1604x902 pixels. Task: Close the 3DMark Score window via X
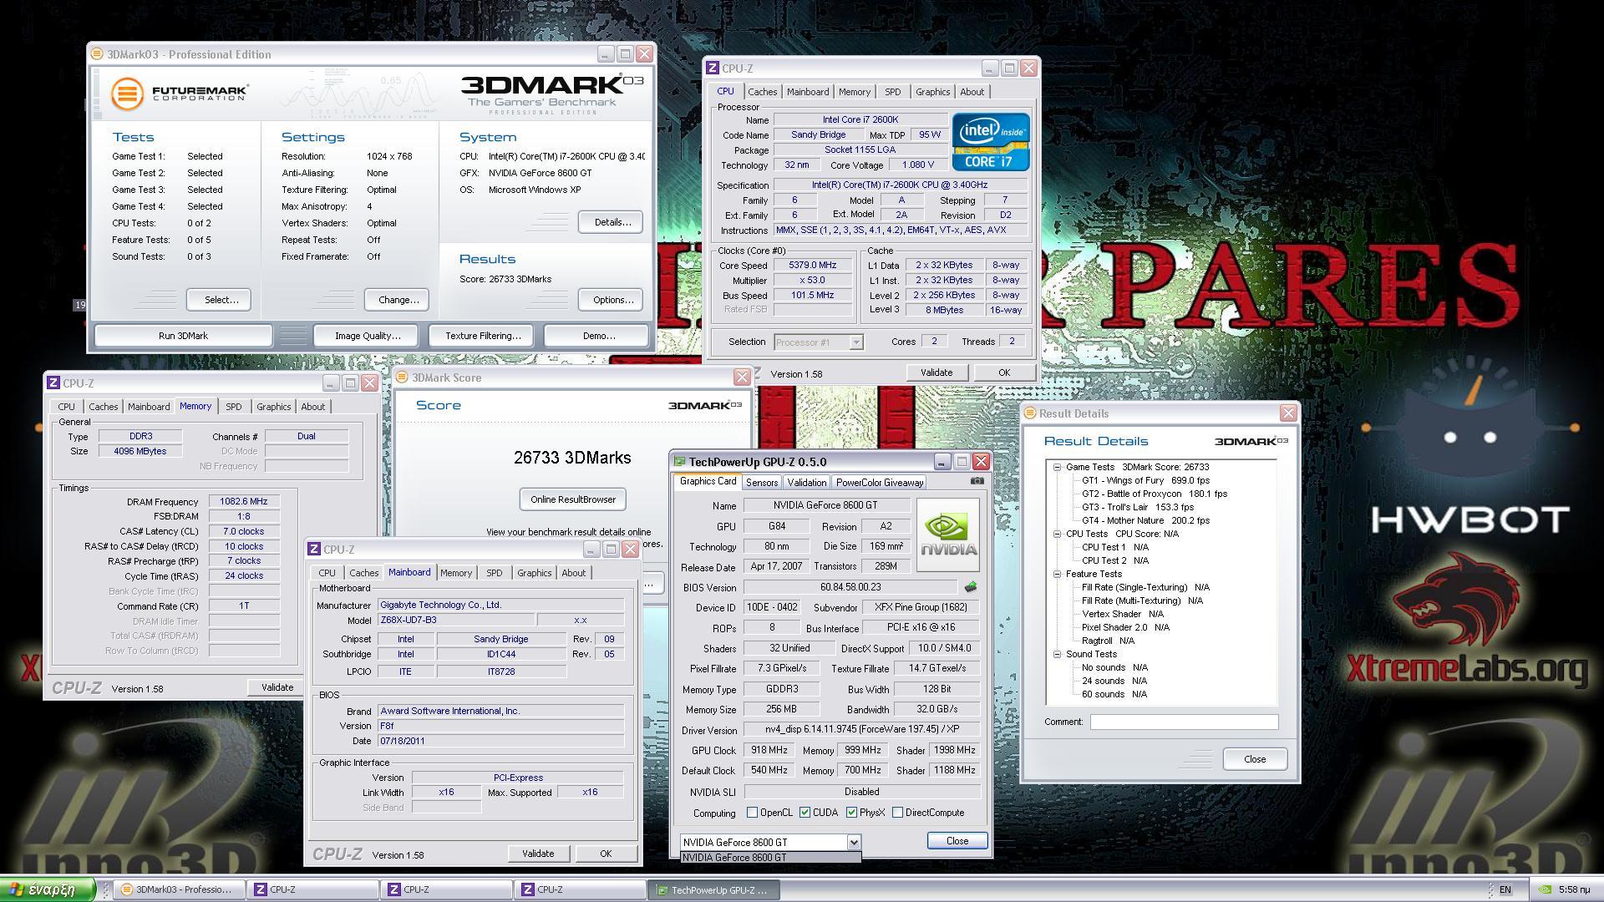(741, 378)
